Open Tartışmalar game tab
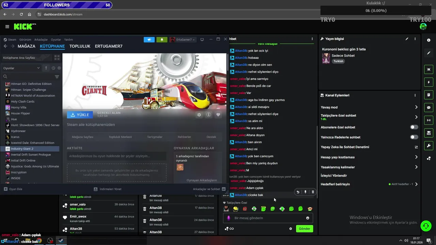The height and width of the screenshot is (245, 436). tap(155, 137)
